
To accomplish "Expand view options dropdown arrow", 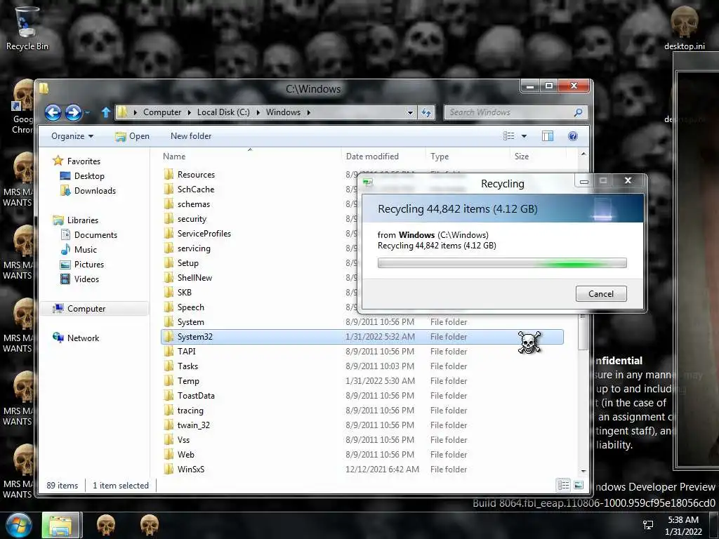I will click(x=524, y=136).
